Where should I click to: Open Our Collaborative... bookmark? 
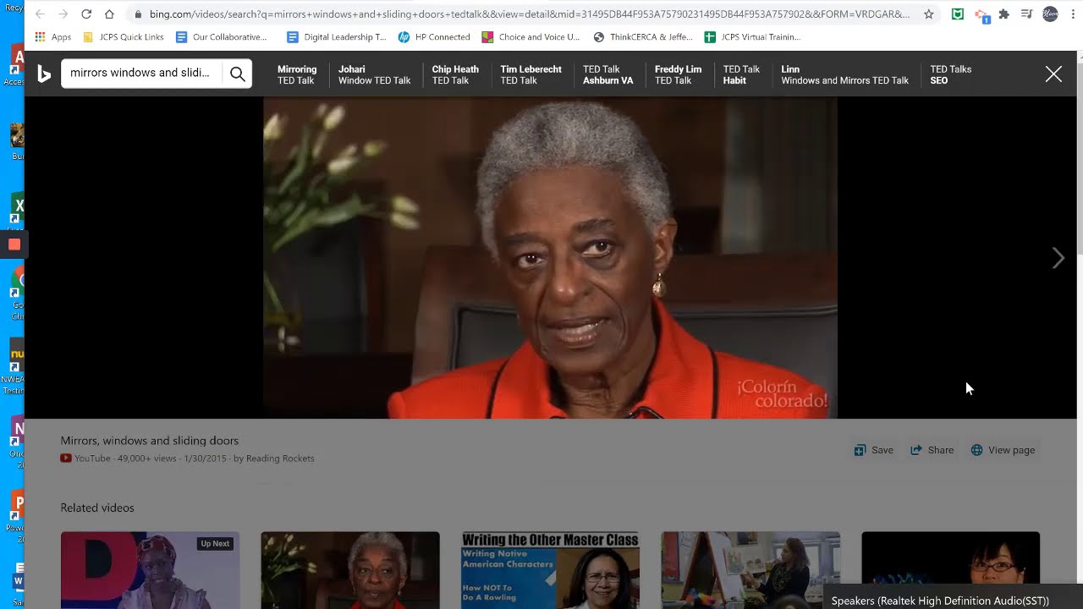(221, 37)
